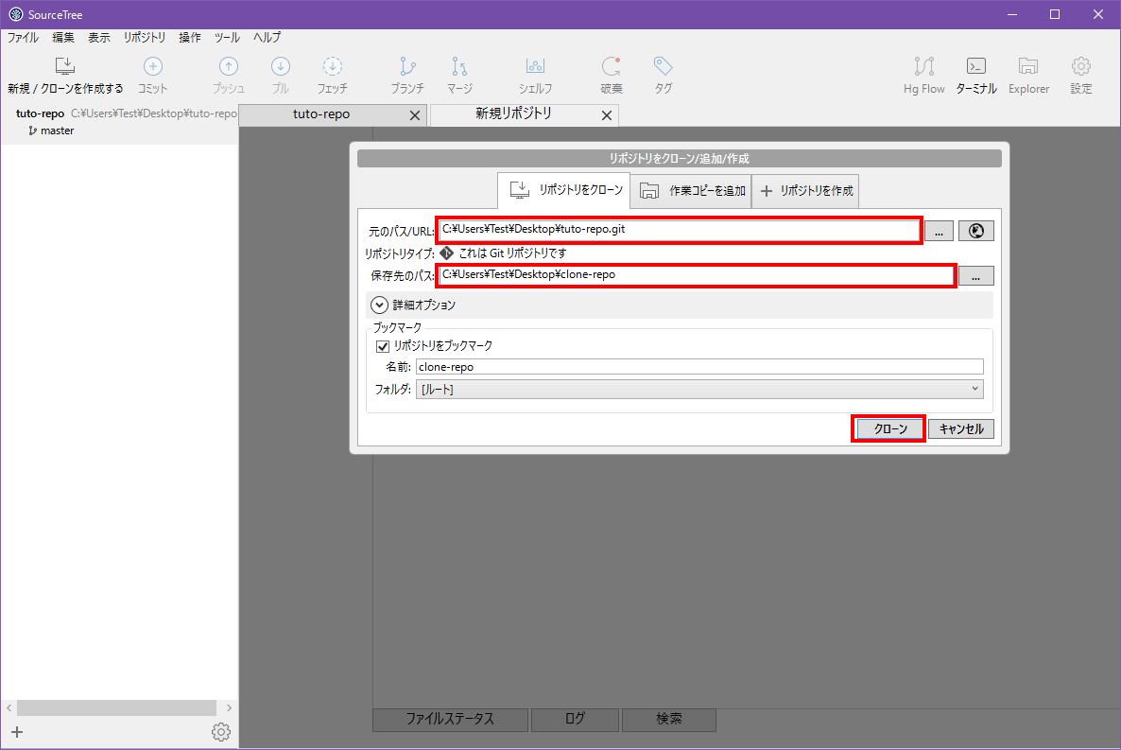Open the リポジトリ menu
1121x750 pixels.
[144, 37]
